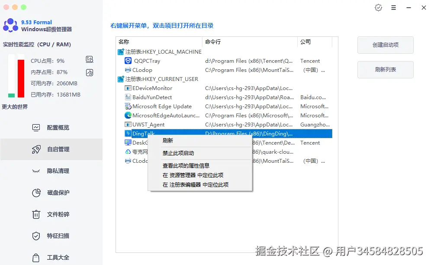
Task: Click the 特征扫描 shield icon
Action: pos(36,236)
